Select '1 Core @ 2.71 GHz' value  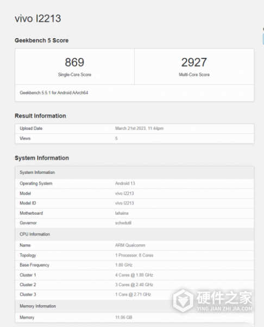click(x=133, y=294)
